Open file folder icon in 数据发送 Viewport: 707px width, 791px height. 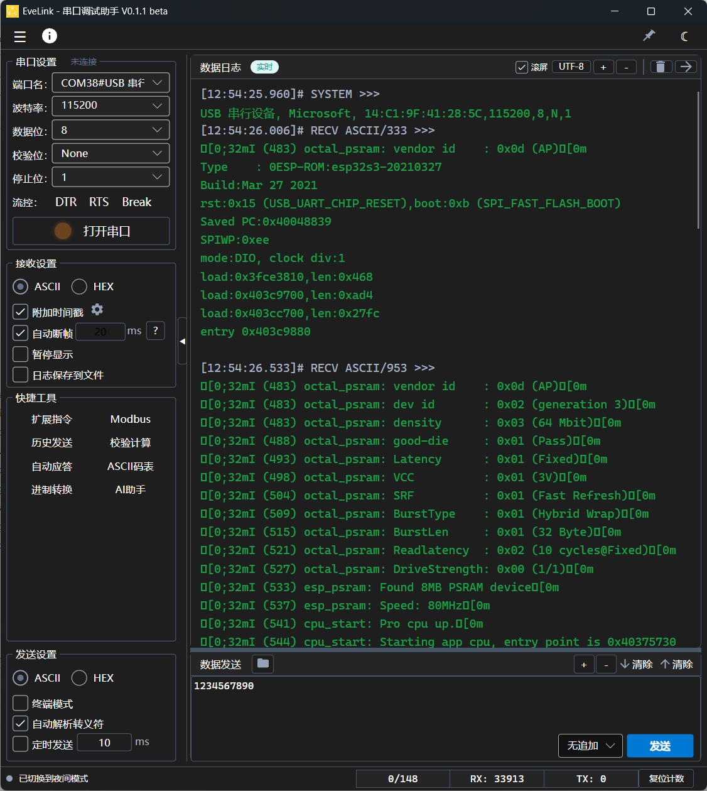pos(263,663)
